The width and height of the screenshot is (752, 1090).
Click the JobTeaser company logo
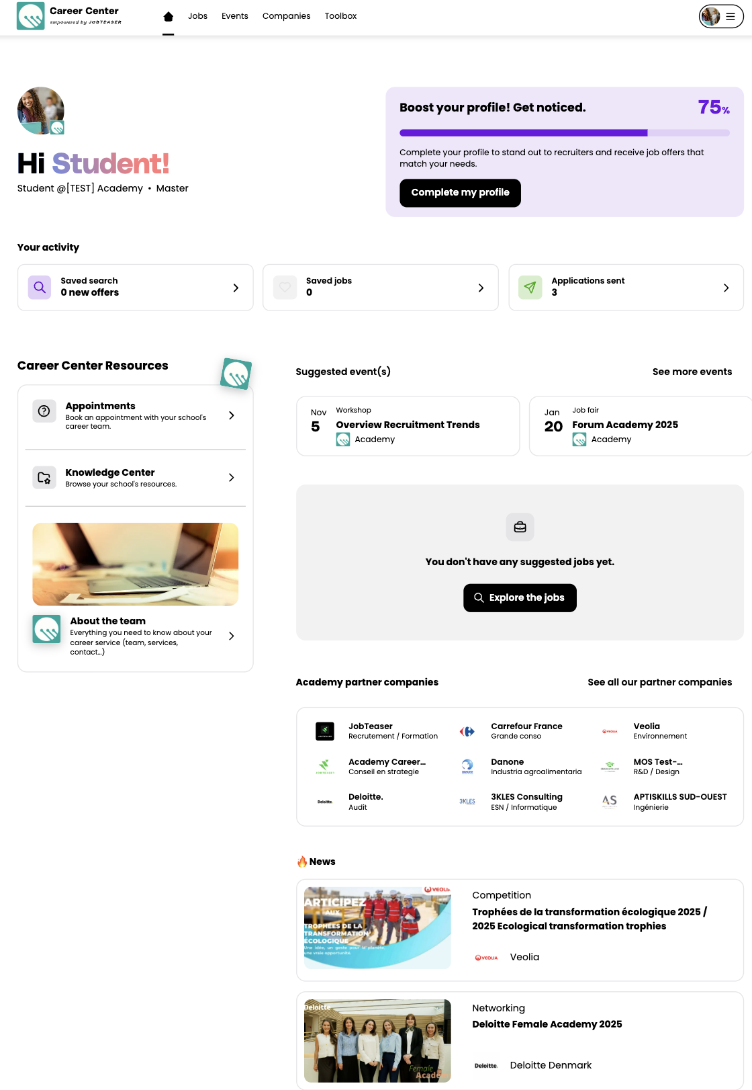325,731
